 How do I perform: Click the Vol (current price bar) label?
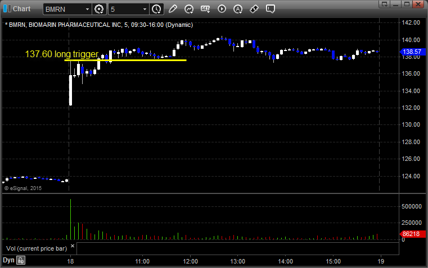tap(37, 248)
